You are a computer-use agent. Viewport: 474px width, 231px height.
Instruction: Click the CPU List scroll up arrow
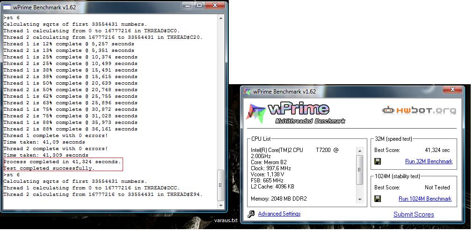(x=360, y=151)
